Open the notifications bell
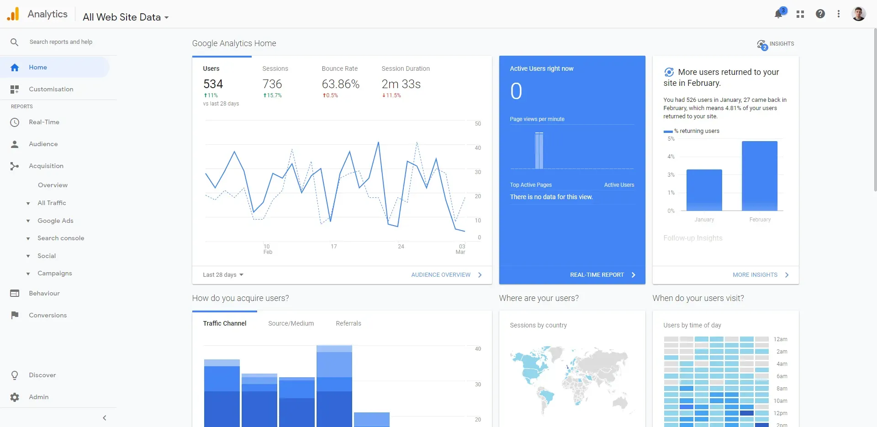The image size is (877, 427). tap(779, 14)
